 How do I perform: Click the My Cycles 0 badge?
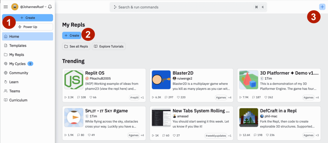[30, 64]
